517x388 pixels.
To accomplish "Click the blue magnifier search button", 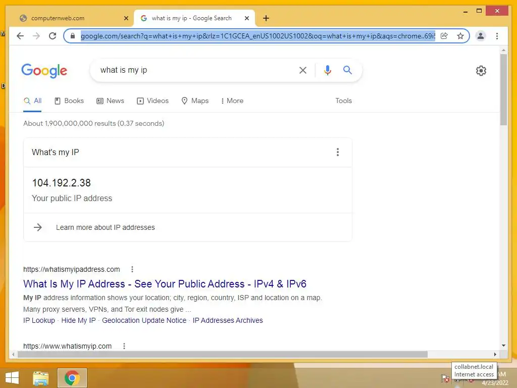I will pos(347,70).
